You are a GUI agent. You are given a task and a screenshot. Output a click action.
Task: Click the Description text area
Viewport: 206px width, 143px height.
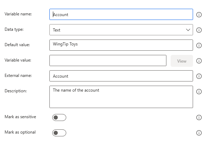[121, 97]
